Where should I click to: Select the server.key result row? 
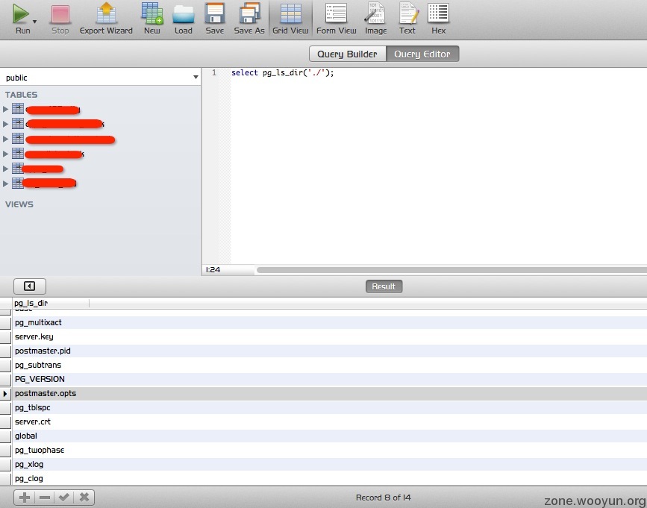(x=34, y=336)
